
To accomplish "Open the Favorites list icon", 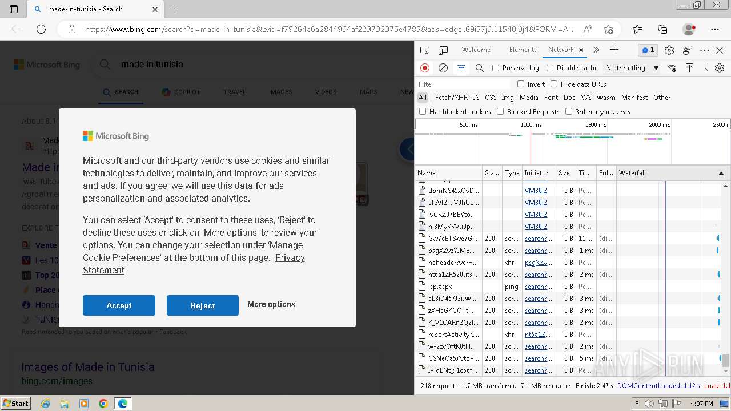I will pyautogui.click(x=637, y=29).
